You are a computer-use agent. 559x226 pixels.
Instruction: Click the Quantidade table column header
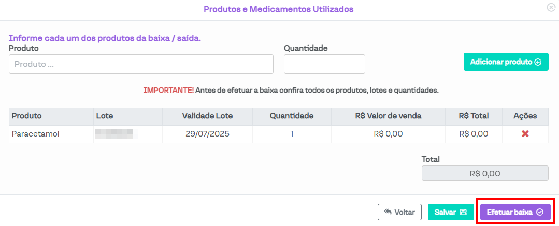point(292,116)
